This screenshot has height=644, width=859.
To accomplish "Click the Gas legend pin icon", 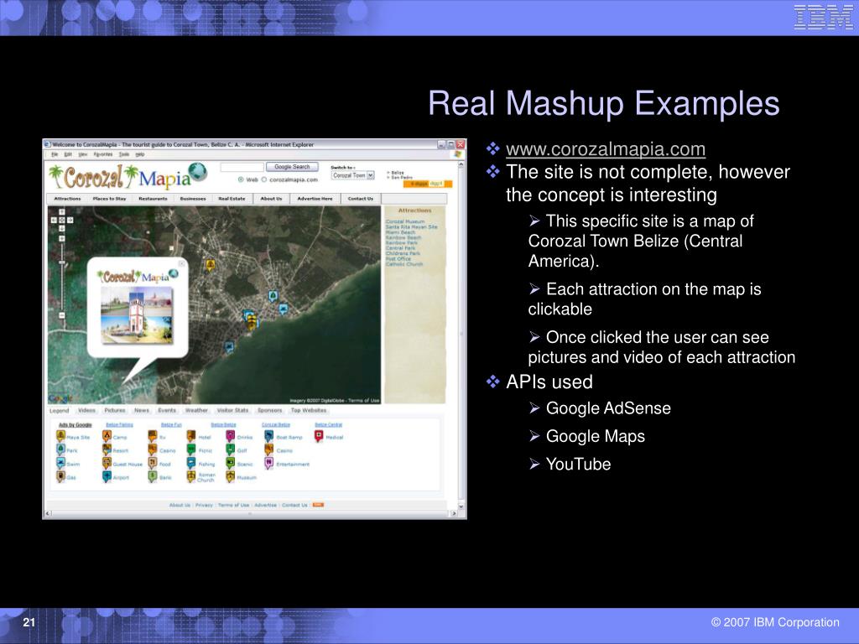I will pyautogui.click(x=60, y=477).
